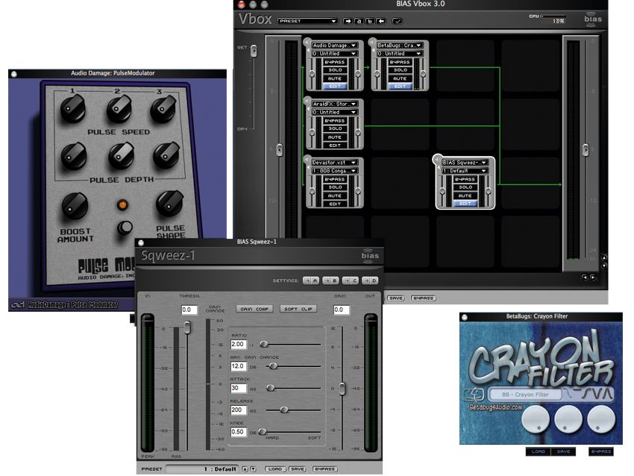Toggle Solo on Audio Damage module
The image size is (634, 476).
click(335, 70)
